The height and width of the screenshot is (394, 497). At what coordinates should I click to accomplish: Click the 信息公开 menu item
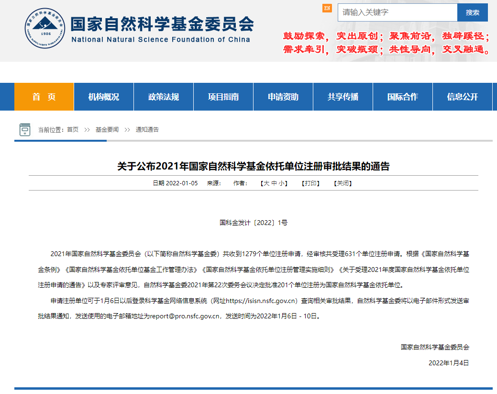pos(463,97)
